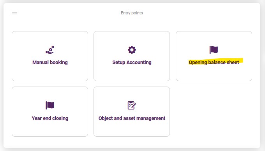Image resolution: width=265 pixels, height=151 pixels.
Task: Open the highlighted Opening balance sheet label
Action: (214, 62)
